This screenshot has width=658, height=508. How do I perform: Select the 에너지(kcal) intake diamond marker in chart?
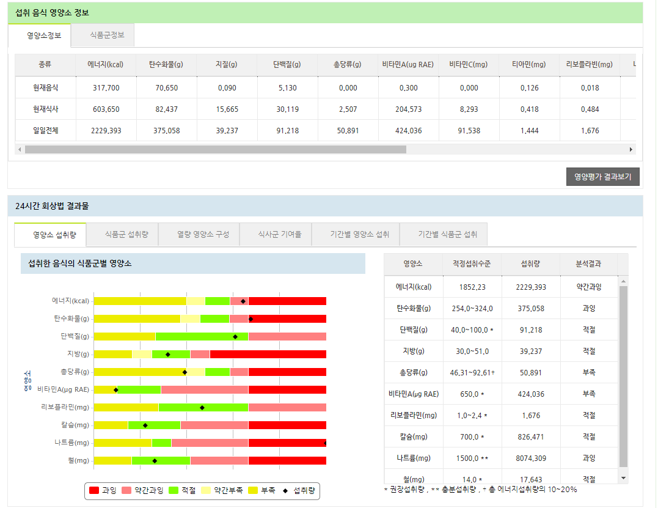point(243,301)
